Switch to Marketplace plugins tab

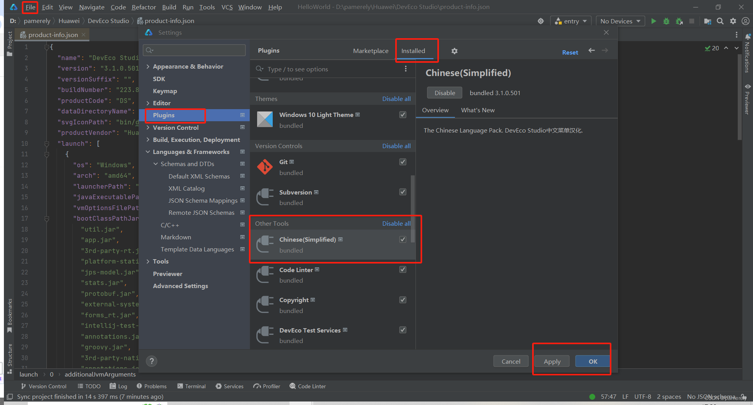coord(371,51)
